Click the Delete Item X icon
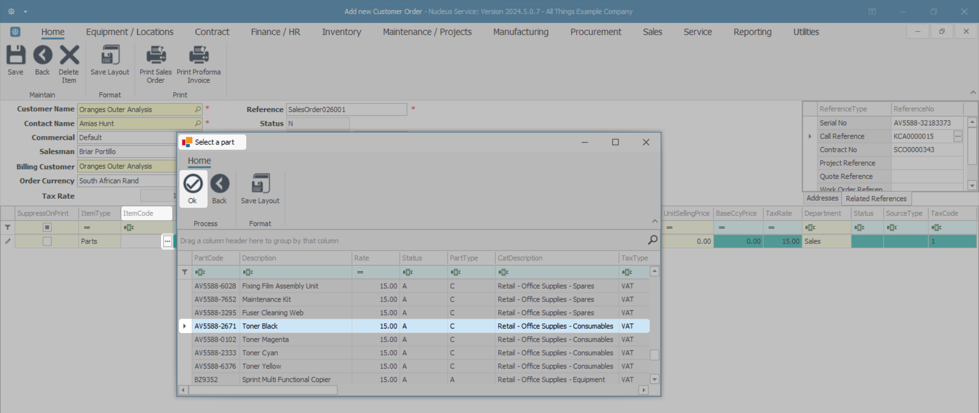979x413 pixels. pyautogui.click(x=69, y=55)
